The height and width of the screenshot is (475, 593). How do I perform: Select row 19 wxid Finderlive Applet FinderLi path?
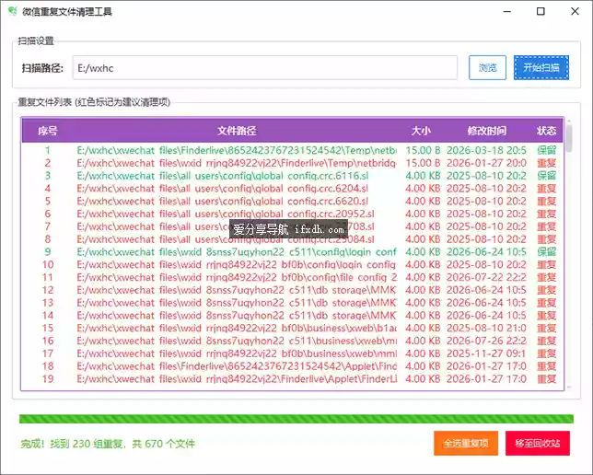[237, 378]
